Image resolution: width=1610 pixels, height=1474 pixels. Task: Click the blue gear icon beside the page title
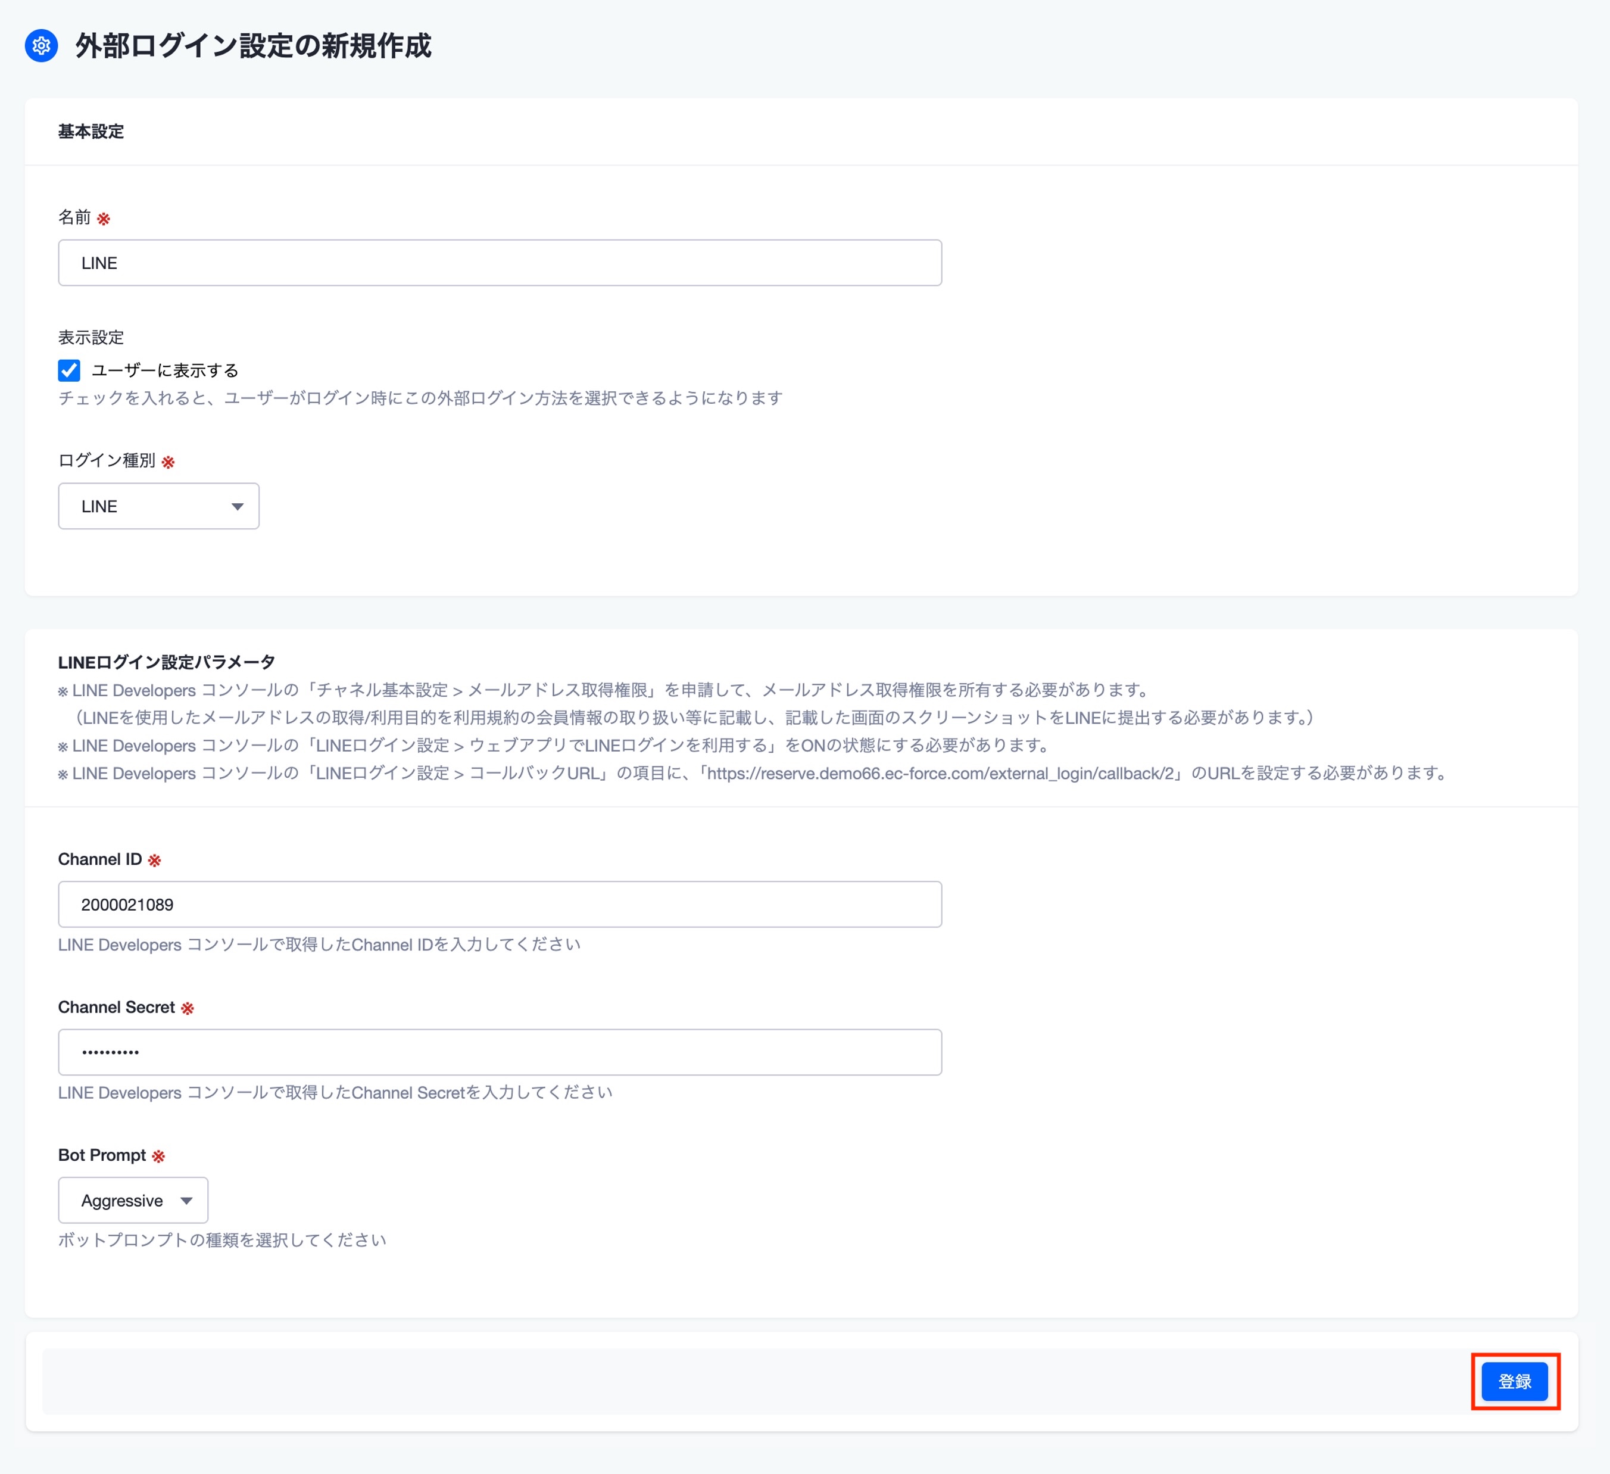click(42, 45)
